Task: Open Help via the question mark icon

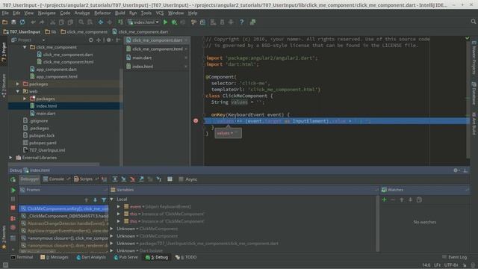Action: (242, 22)
